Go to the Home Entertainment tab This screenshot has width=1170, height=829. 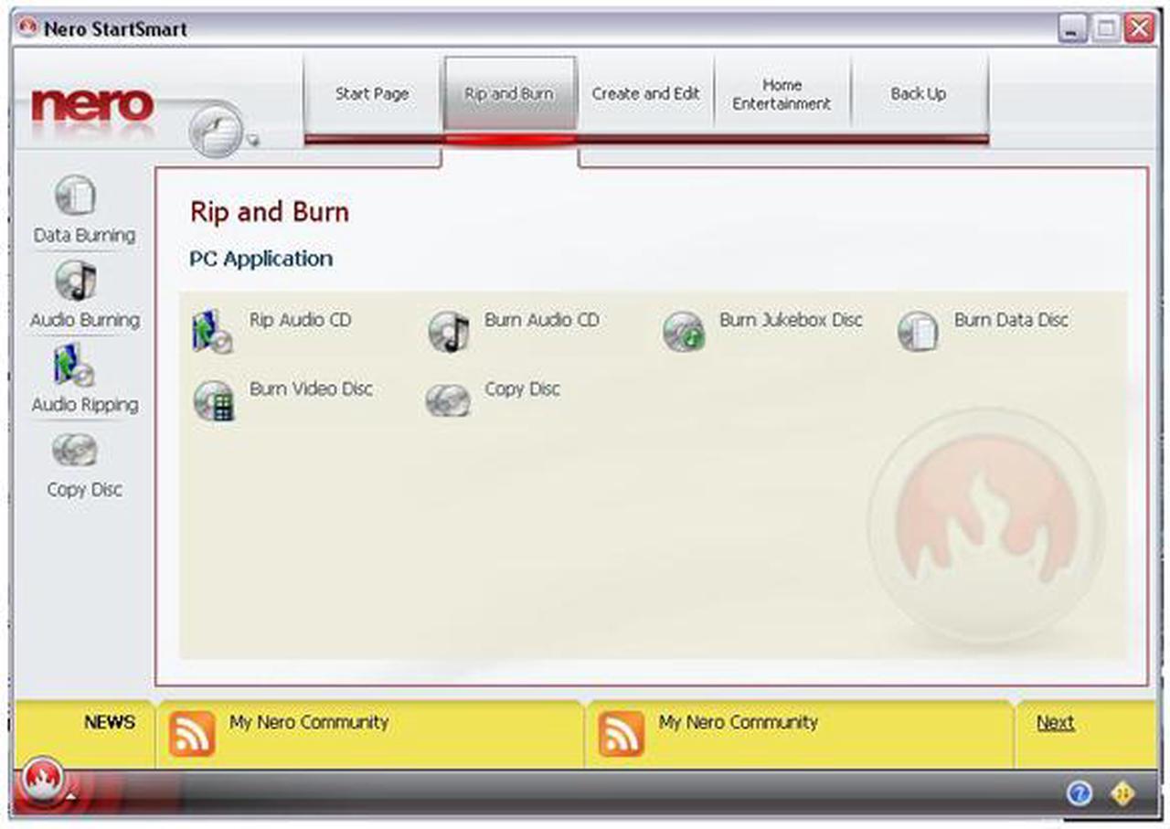pyautogui.click(x=782, y=94)
